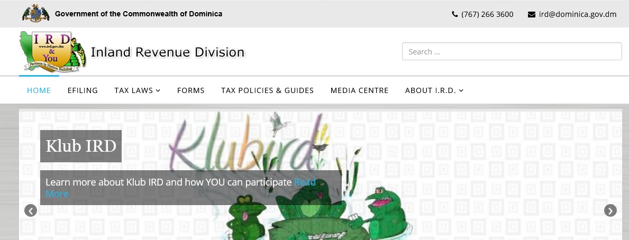This screenshot has height=240, width=629.
Task: Go to the Media Centre page
Action: [359, 90]
